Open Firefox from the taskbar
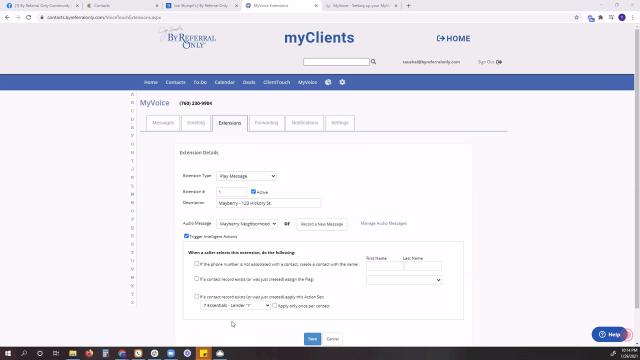This screenshot has height=360, width=640. click(89, 353)
